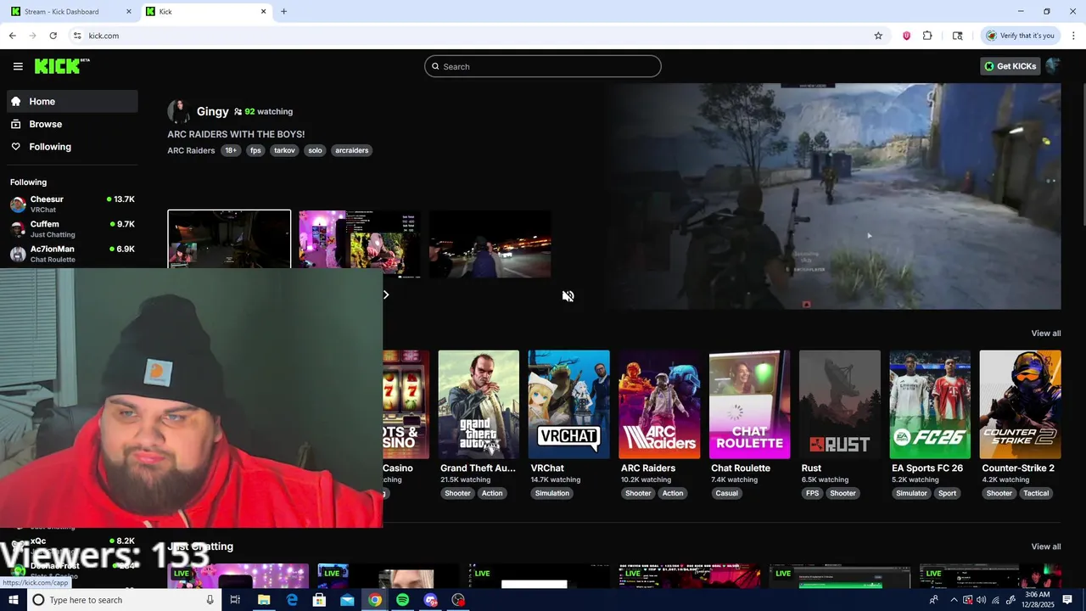
Task: Advance the featured carousel with the next arrow
Action: [x=386, y=294]
